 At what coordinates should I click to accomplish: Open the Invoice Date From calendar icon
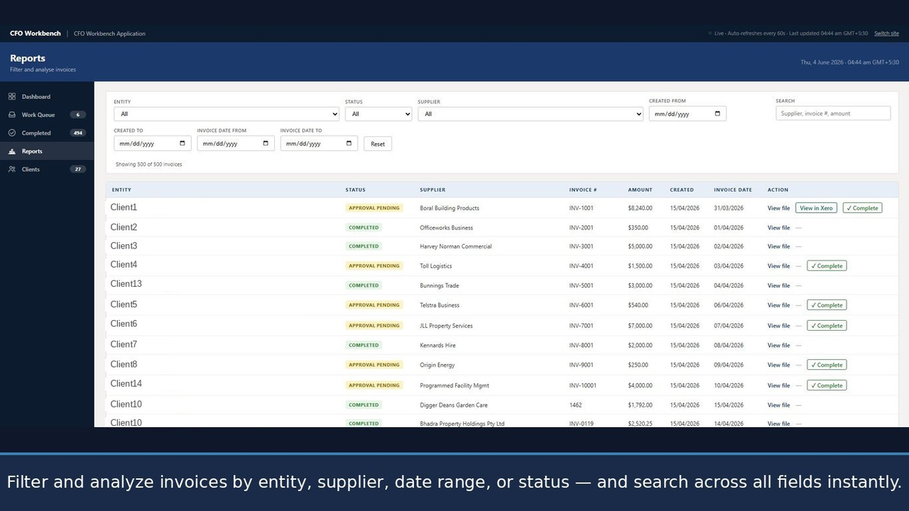point(266,143)
